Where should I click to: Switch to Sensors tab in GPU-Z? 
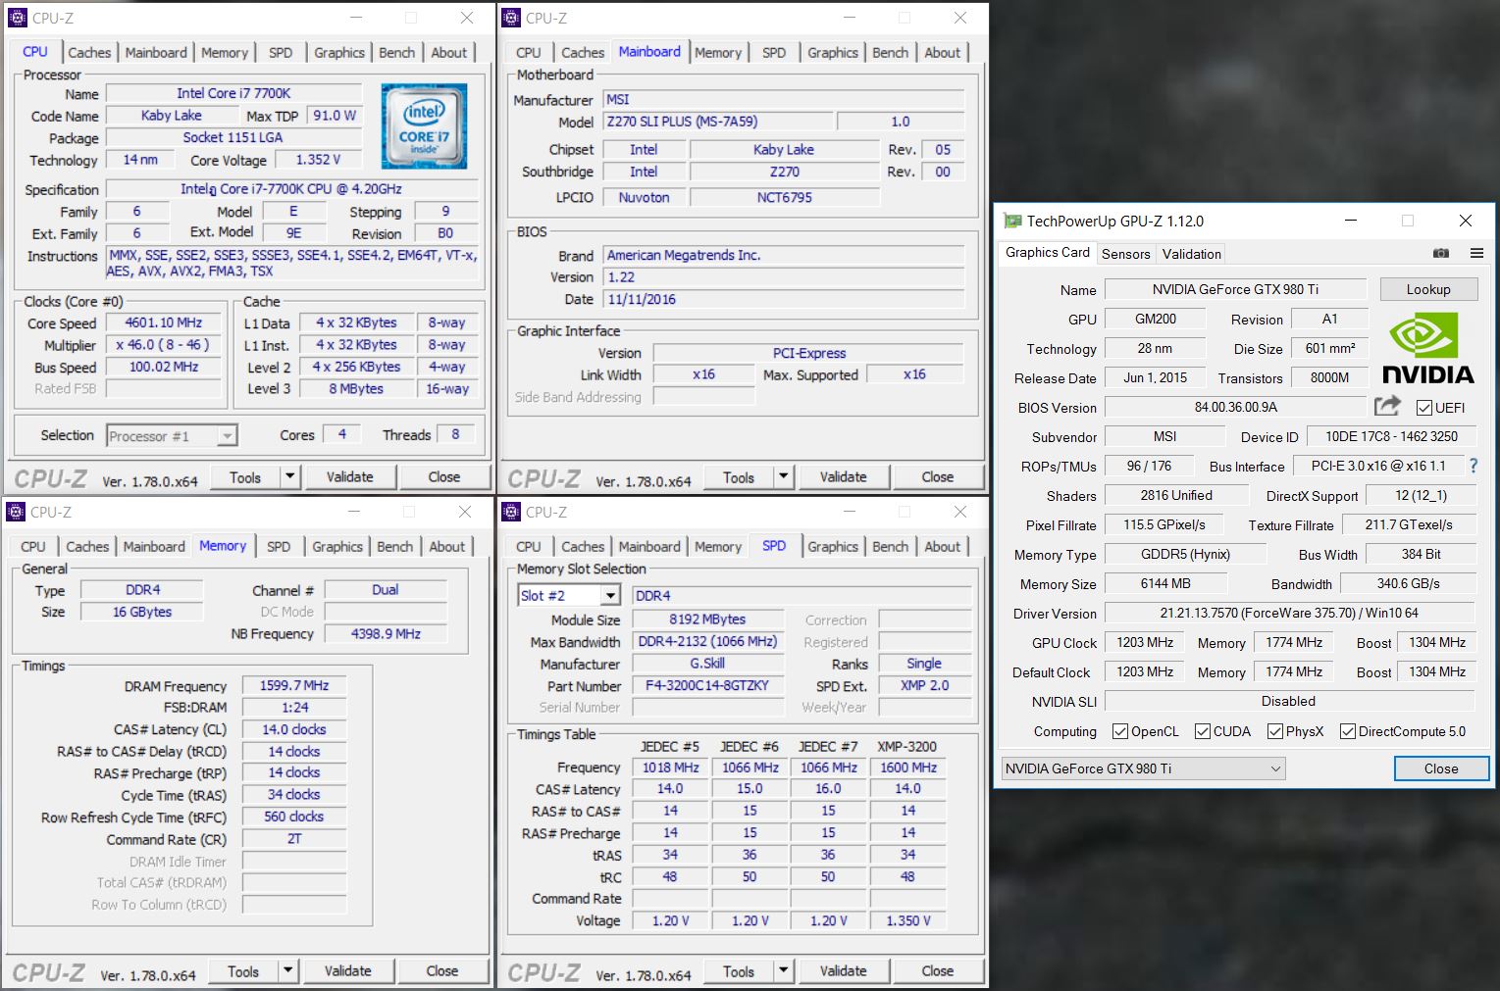[x=1125, y=254]
